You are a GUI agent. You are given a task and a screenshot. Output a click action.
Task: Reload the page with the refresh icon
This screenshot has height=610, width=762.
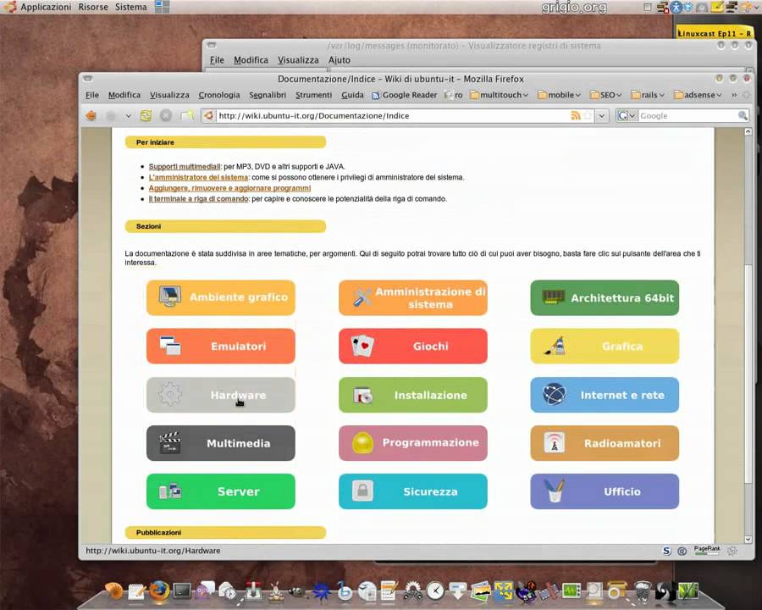[146, 116]
